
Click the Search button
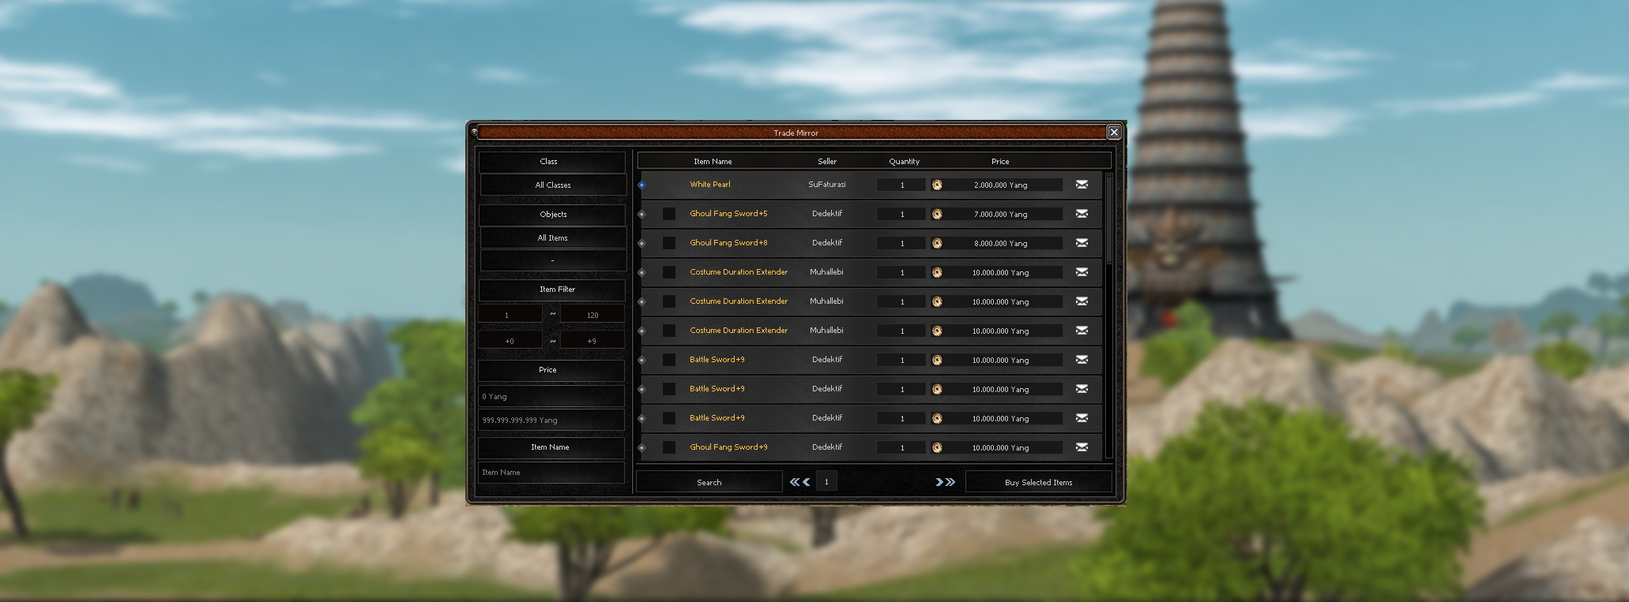(x=709, y=482)
